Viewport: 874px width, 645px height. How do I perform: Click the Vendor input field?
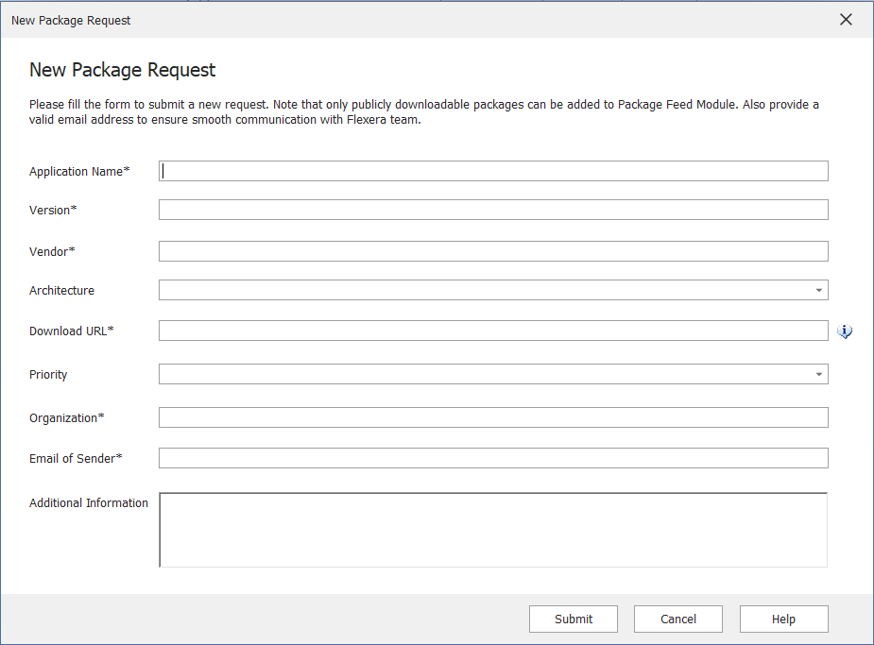click(491, 251)
